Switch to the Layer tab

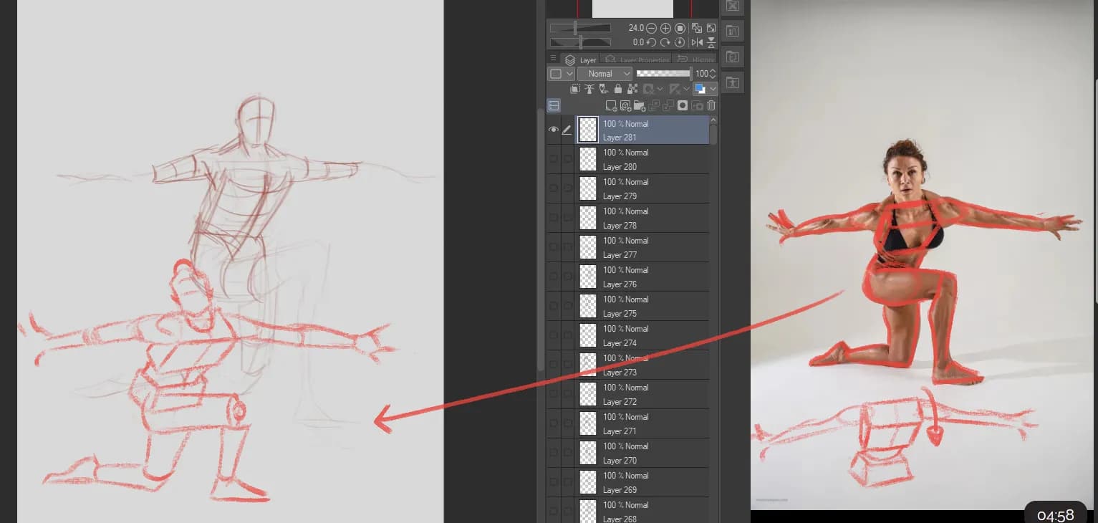[579, 59]
